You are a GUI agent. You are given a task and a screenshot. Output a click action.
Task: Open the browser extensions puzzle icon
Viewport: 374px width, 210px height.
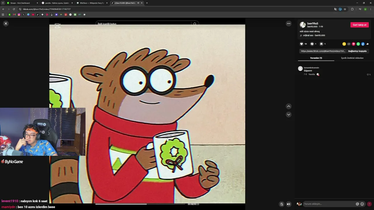tap(352, 9)
